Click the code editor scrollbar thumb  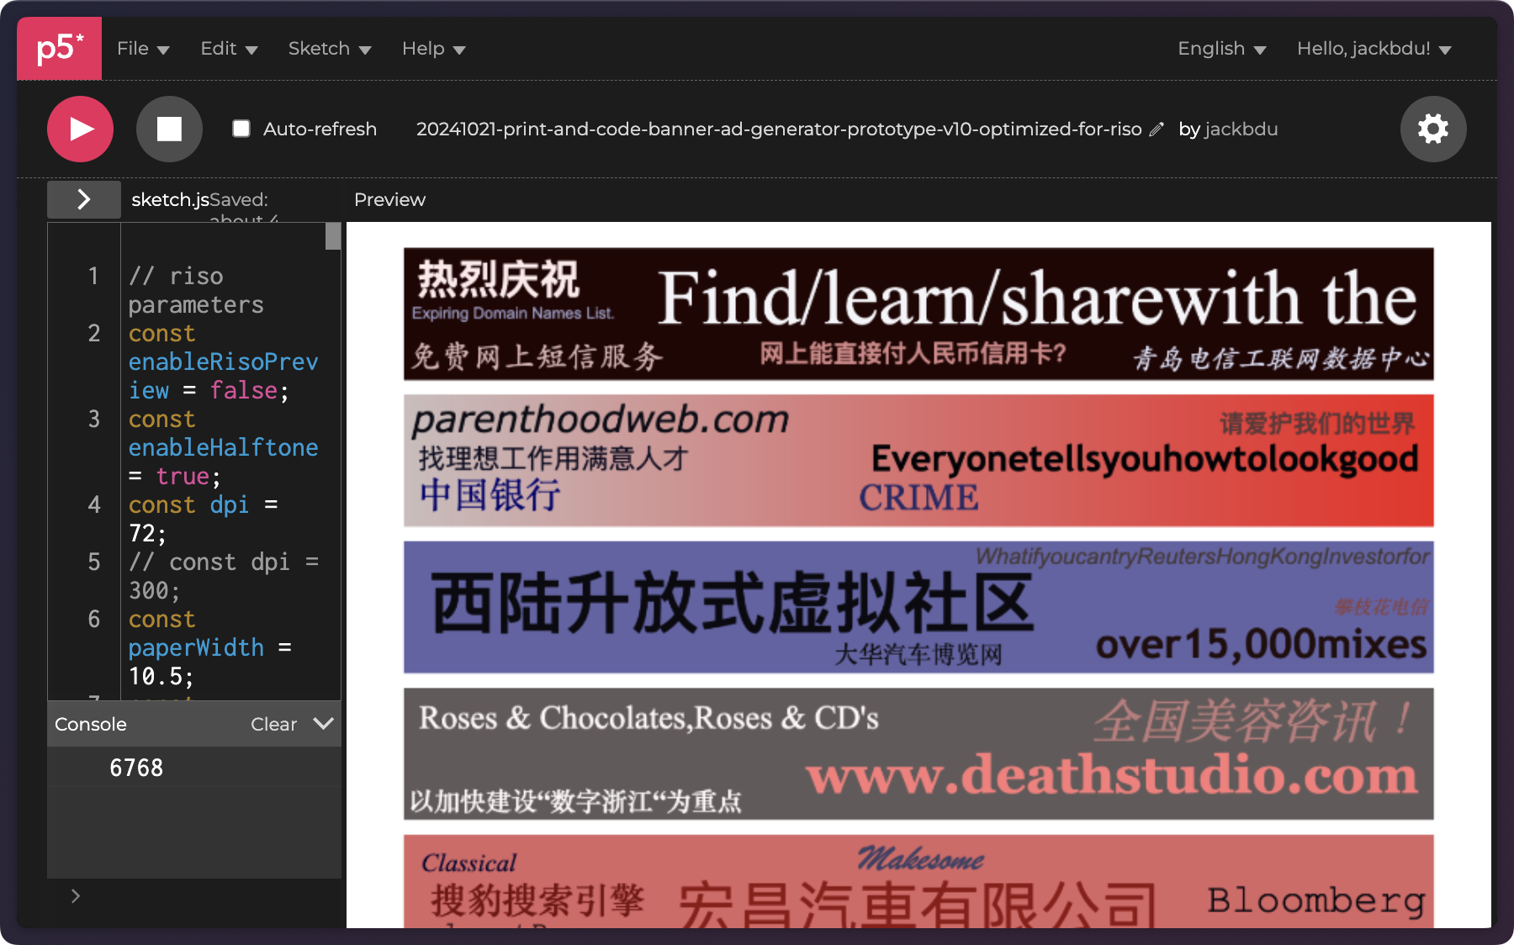click(x=333, y=236)
